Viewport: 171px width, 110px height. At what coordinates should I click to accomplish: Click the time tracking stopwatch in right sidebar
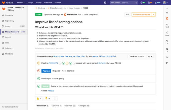coord(167,32)
